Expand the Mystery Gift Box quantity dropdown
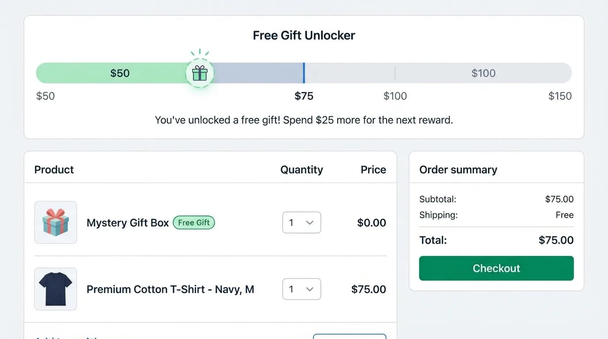This screenshot has height=339, width=608. tap(302, 222)
